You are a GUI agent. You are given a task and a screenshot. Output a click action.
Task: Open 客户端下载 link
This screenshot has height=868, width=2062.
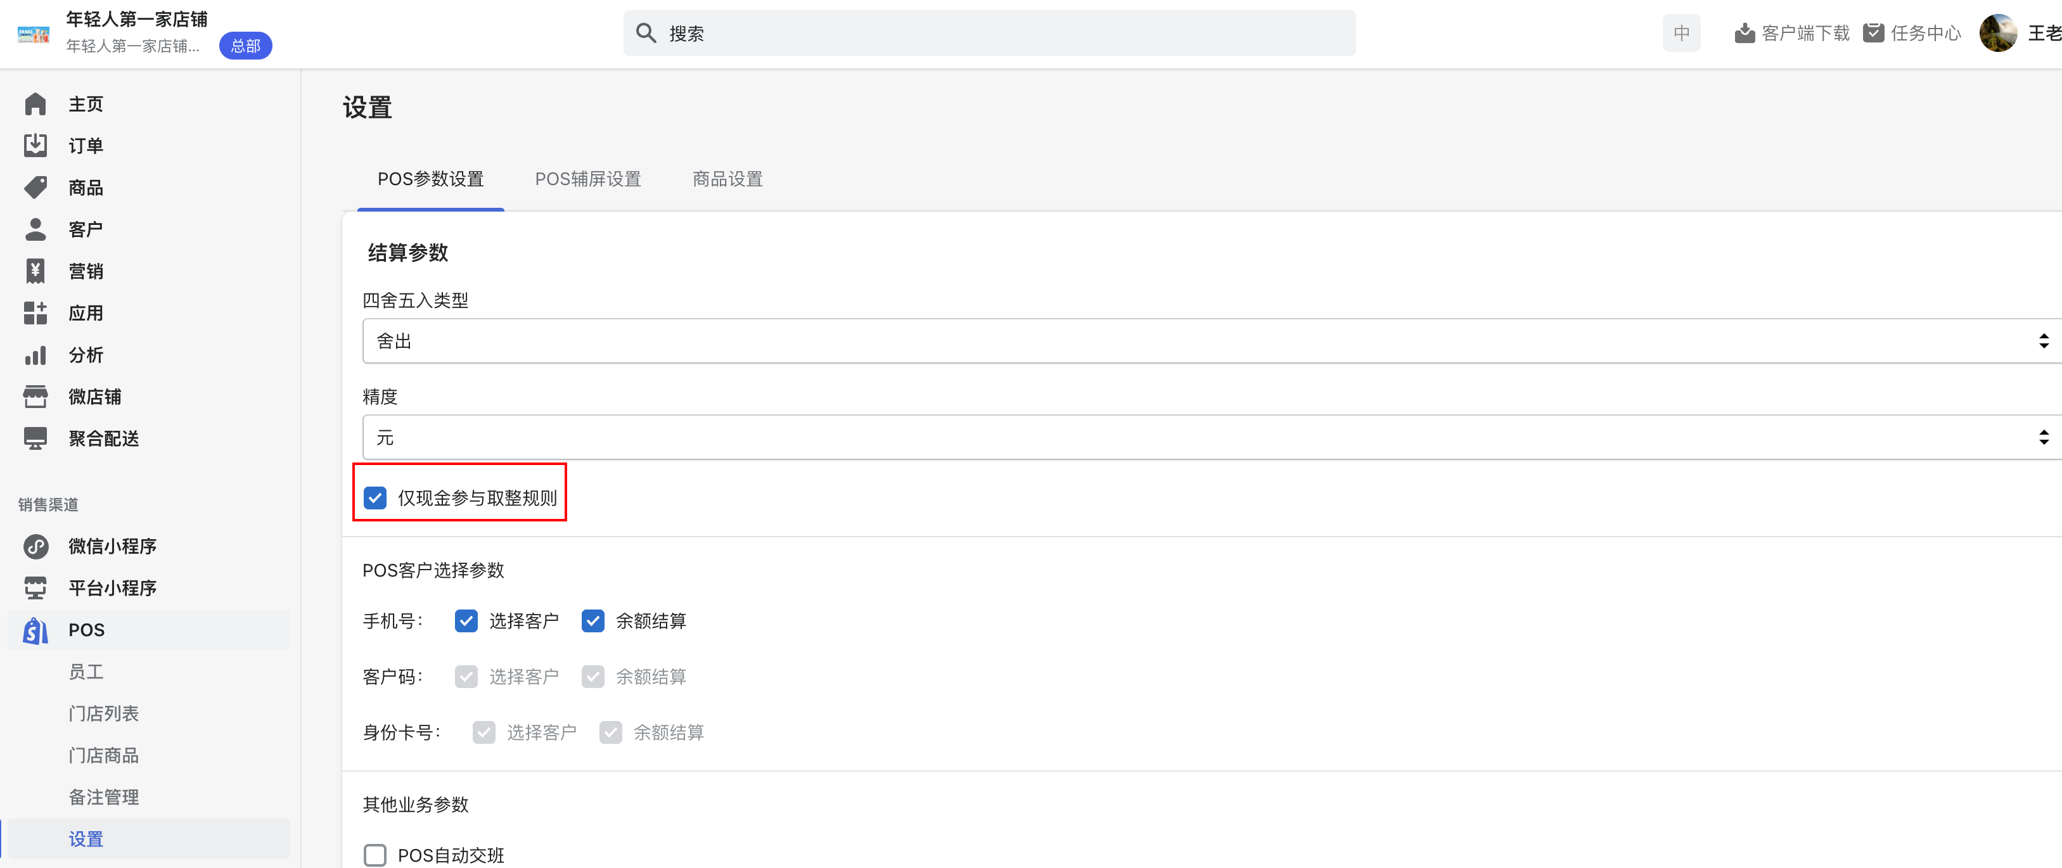coord(1805,33)
